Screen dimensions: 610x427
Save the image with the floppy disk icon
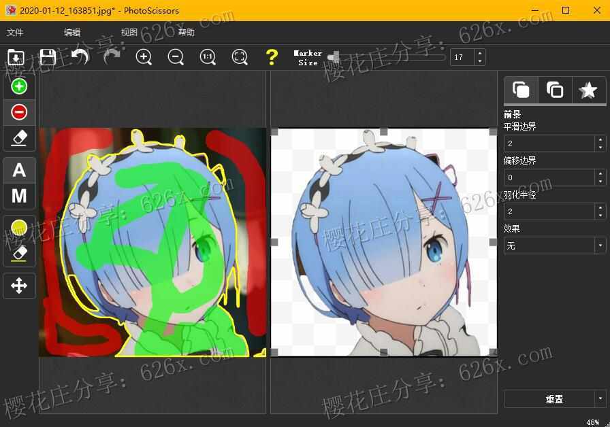(48, 57)
